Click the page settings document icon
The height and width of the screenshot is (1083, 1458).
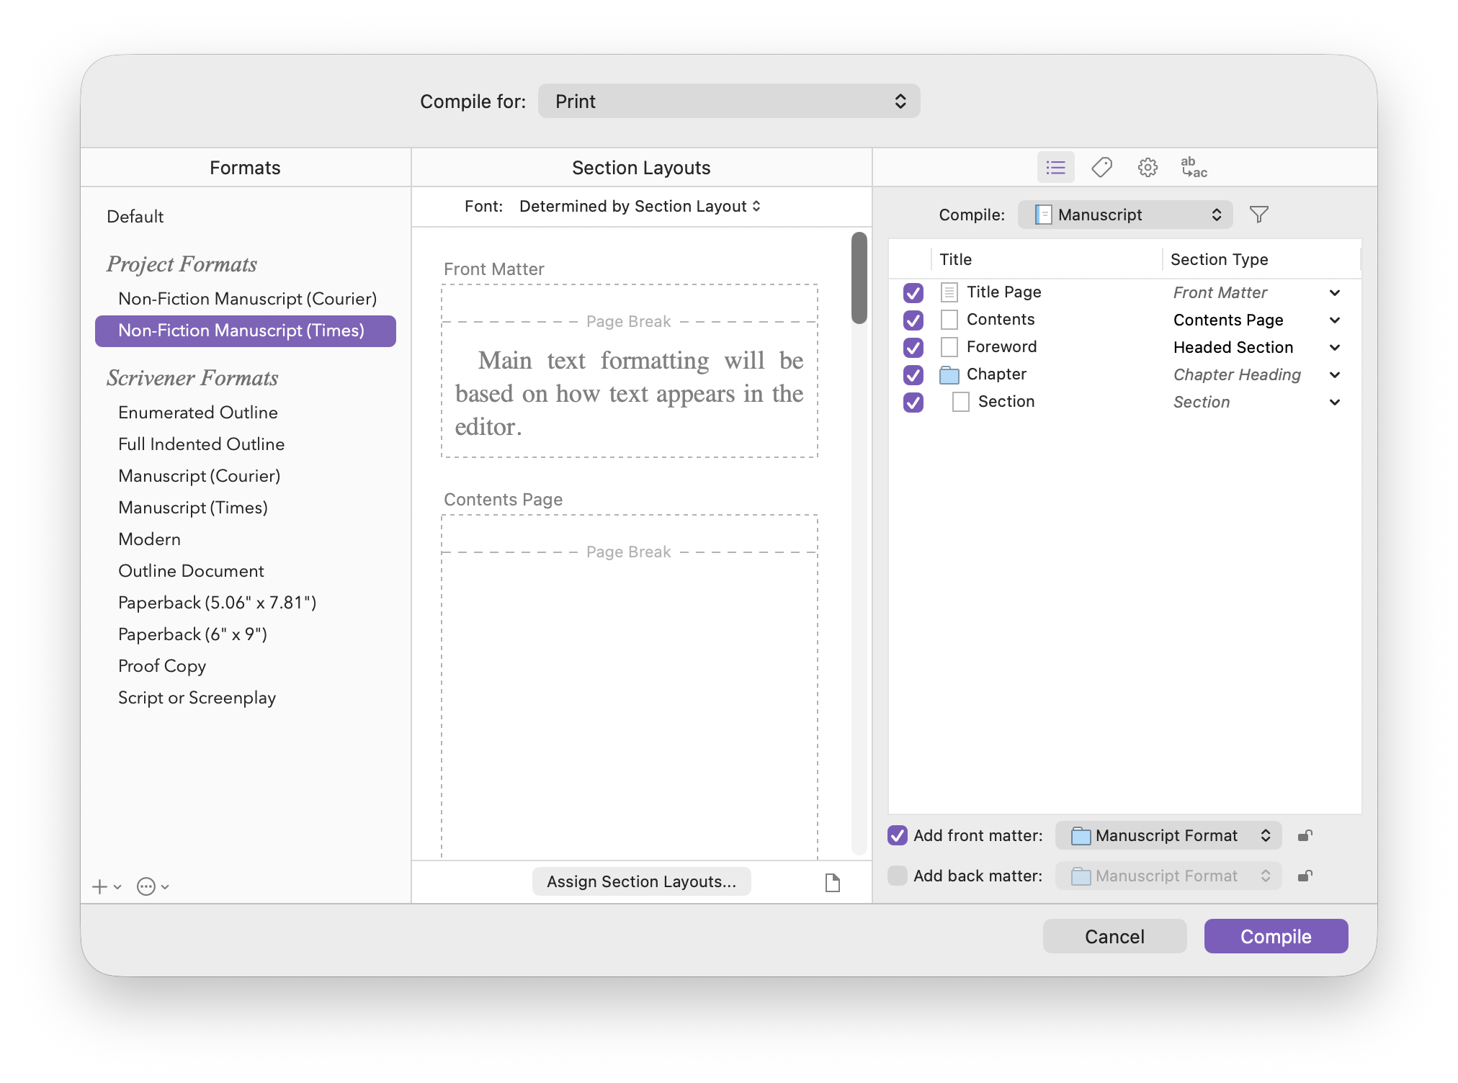click(x=832, y=882)
